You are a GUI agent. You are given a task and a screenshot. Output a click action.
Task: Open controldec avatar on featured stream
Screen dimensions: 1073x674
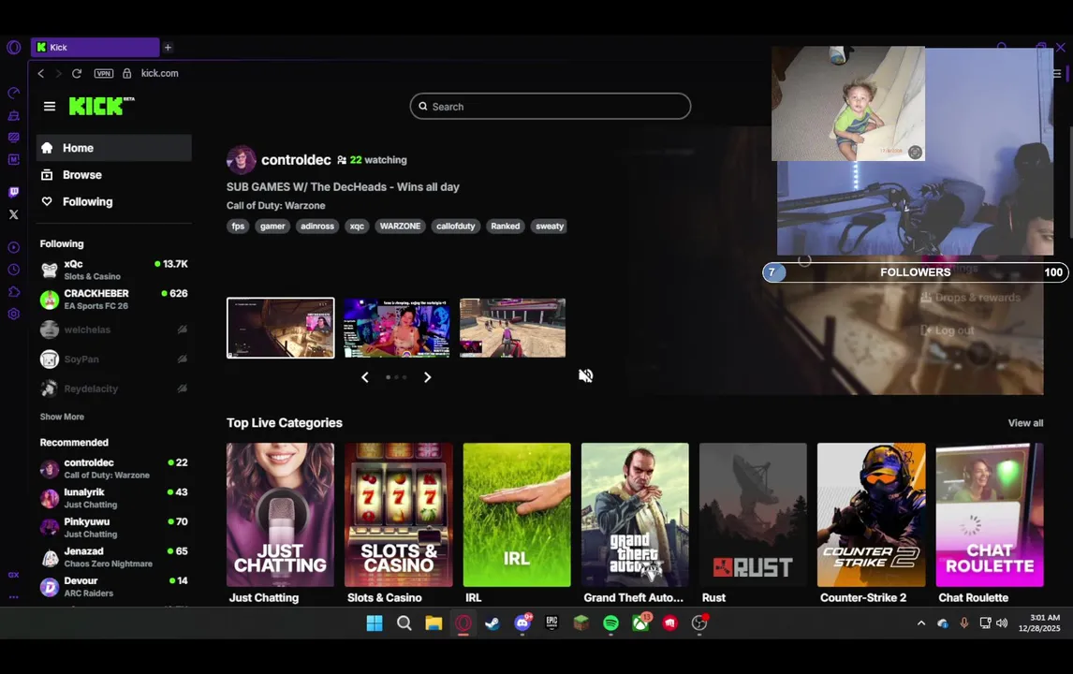click(x=241, y=159)
